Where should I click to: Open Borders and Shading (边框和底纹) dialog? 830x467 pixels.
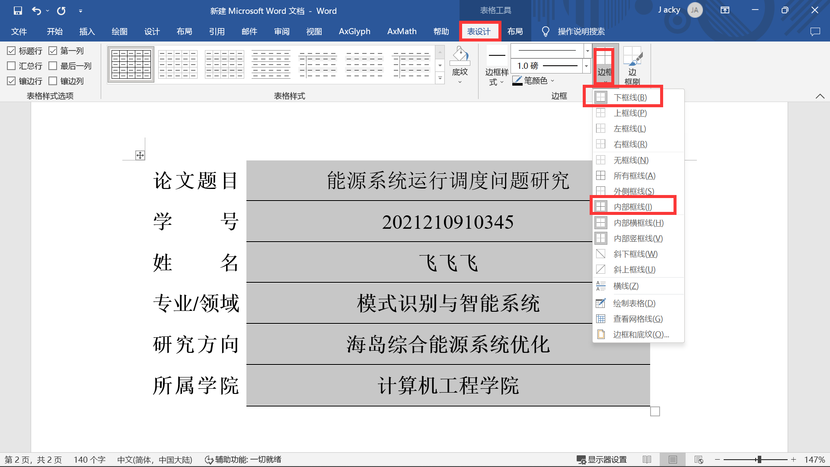tap(641, 334)
